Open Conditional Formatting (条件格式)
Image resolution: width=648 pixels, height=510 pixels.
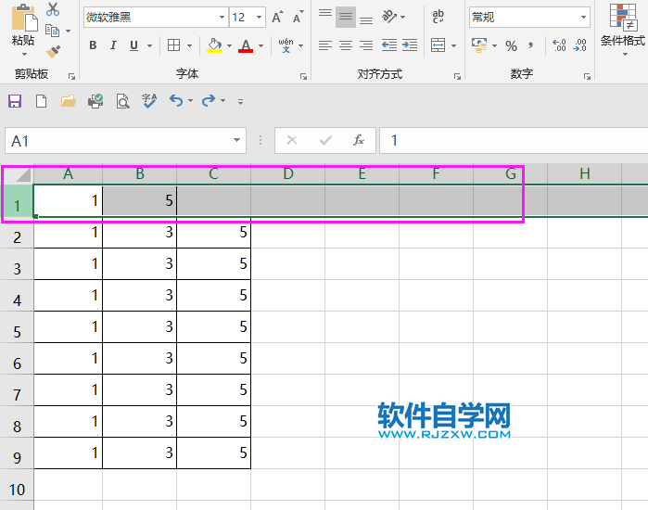coord(623,29)
